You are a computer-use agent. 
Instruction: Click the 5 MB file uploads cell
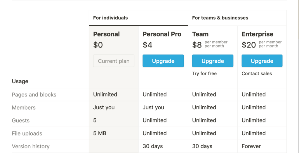(100, 133)
